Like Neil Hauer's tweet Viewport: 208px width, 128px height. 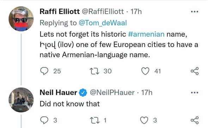[144, 120]
